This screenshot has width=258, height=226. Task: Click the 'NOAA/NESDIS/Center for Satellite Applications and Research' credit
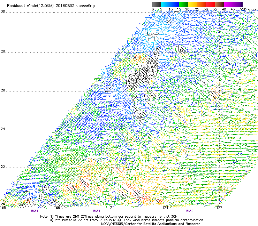pos(151,224)
